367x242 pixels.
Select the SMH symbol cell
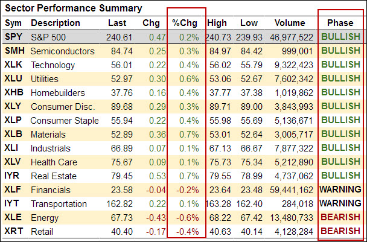click(x=14, y=51)
